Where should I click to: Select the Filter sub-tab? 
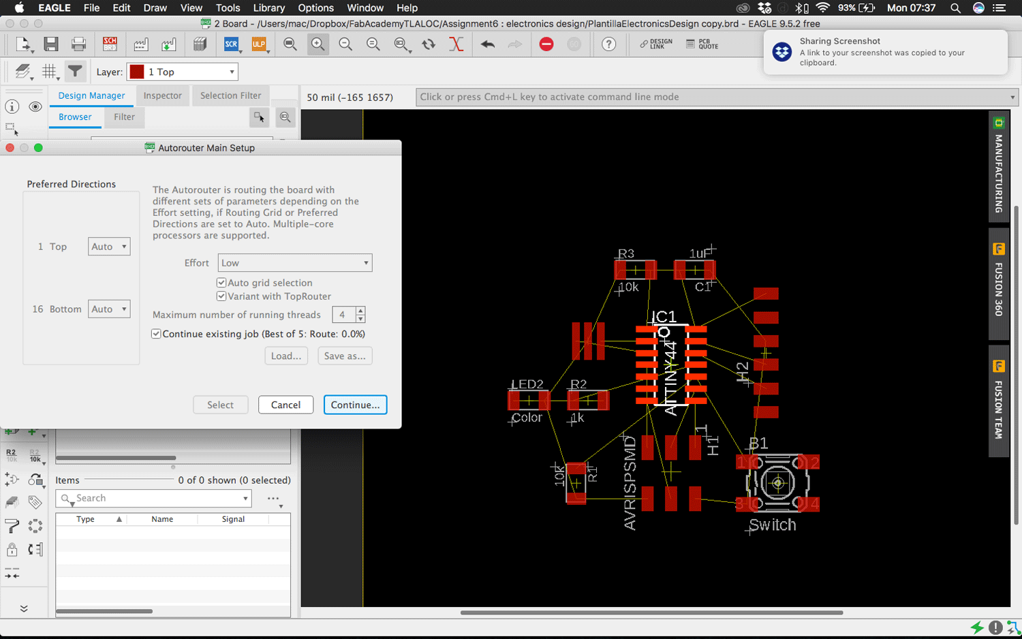click(x=124, y=117)
